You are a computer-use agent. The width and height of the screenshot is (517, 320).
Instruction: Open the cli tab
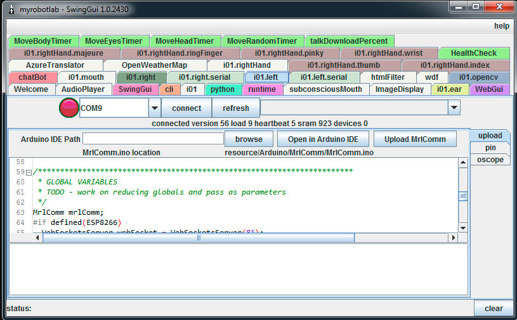(x=169, y=89)
